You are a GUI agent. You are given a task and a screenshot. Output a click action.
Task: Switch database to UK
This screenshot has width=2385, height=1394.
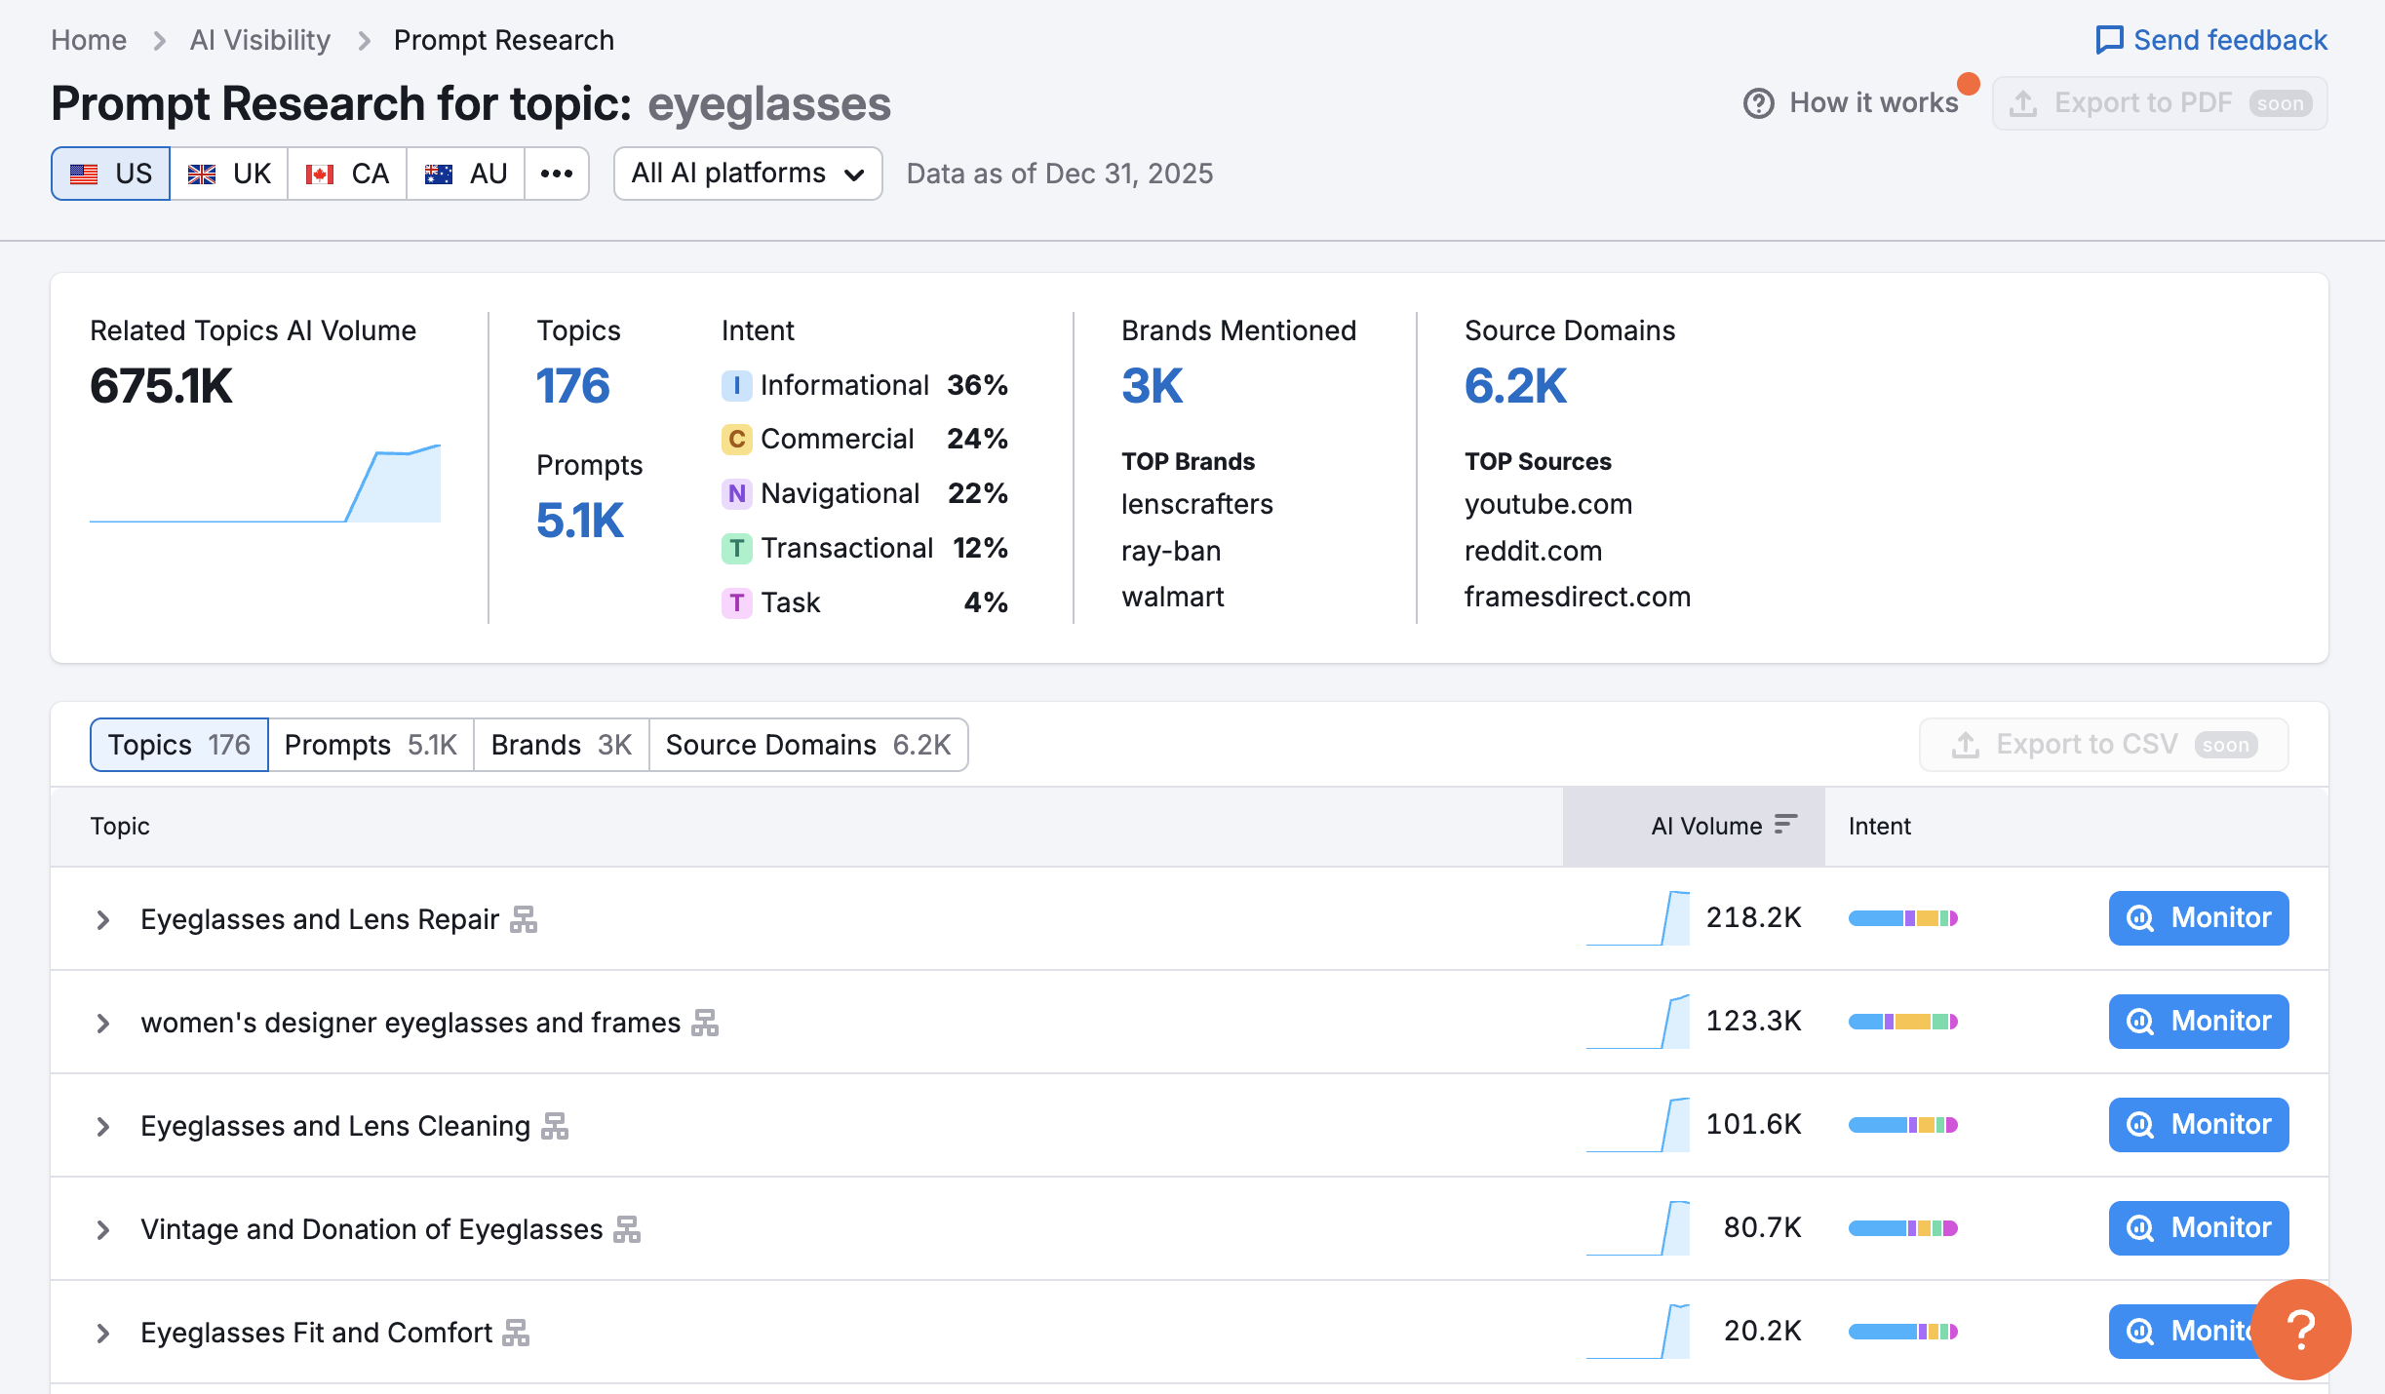[229, 174]
